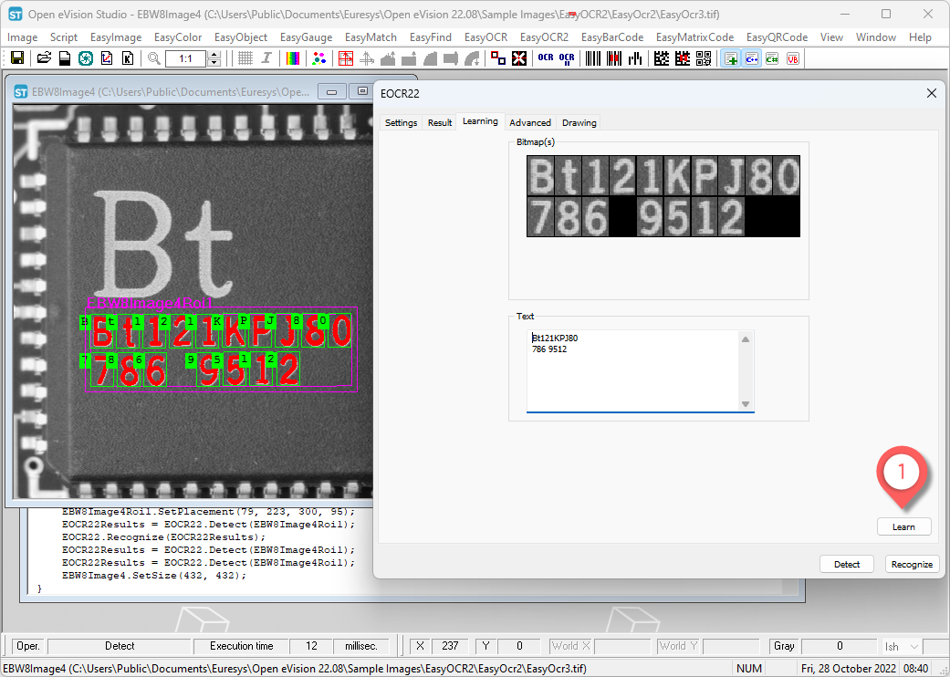This screenshot has width=950, height=677.
Task: Click inside the Text input box
Action: tap(632, 370)
